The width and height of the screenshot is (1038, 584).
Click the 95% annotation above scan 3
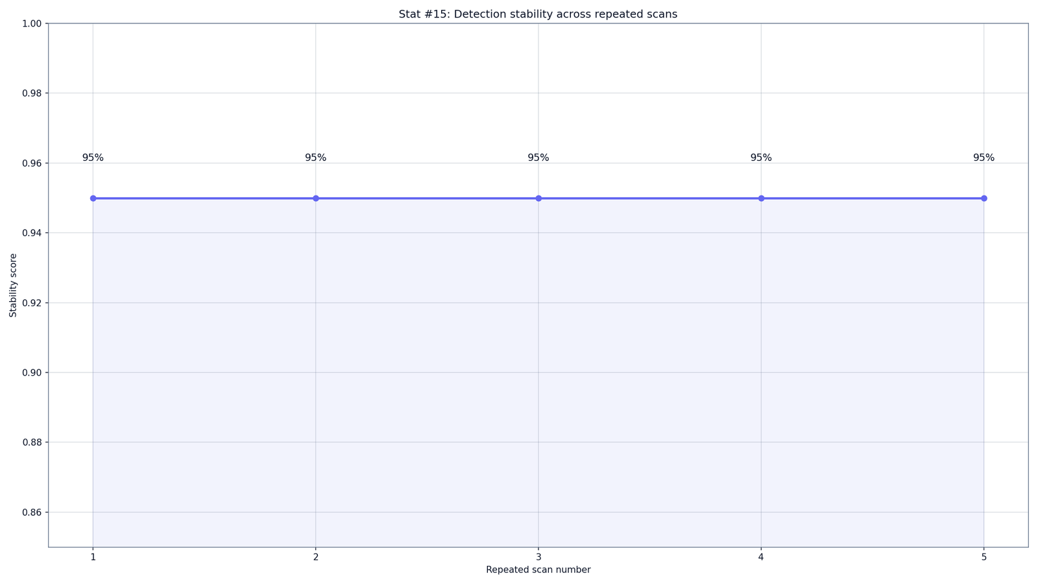[538, 158]
